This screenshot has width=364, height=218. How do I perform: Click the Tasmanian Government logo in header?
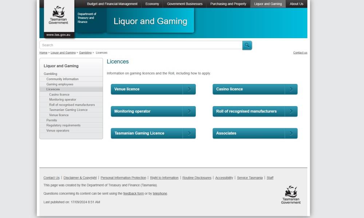(x=59, y=15)
